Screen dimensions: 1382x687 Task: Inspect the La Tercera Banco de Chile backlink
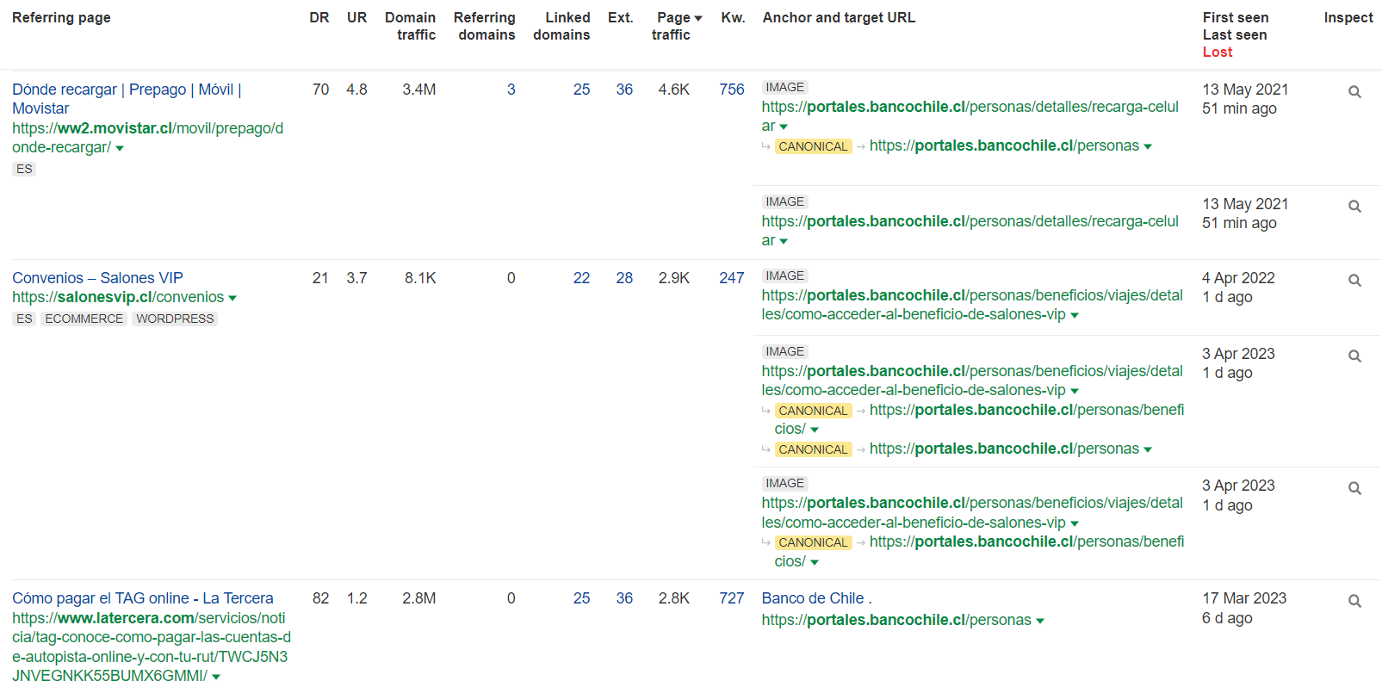tap(1354, 602)
